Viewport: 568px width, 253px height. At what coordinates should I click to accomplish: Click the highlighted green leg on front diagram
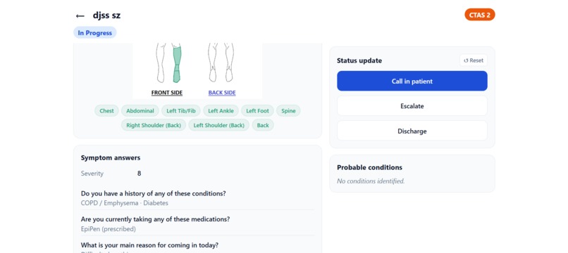(x=176, y=64)
